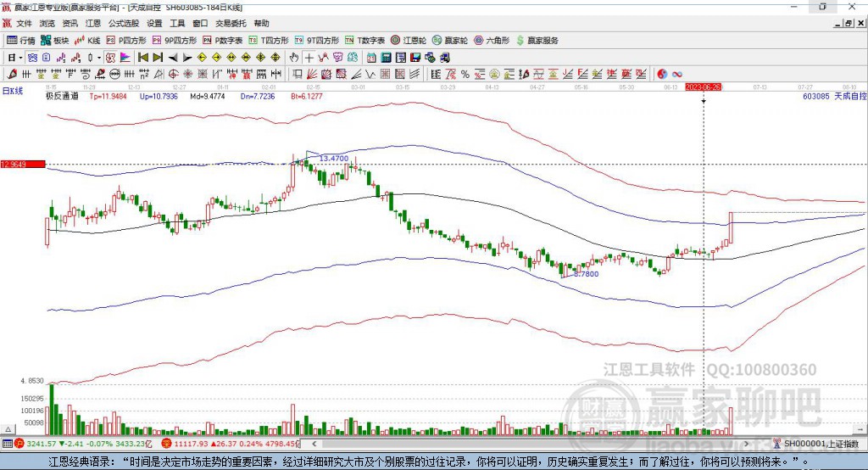Select the 603085 天成自控 stock label
The image size is (868, 470).
tap(835, 96)
